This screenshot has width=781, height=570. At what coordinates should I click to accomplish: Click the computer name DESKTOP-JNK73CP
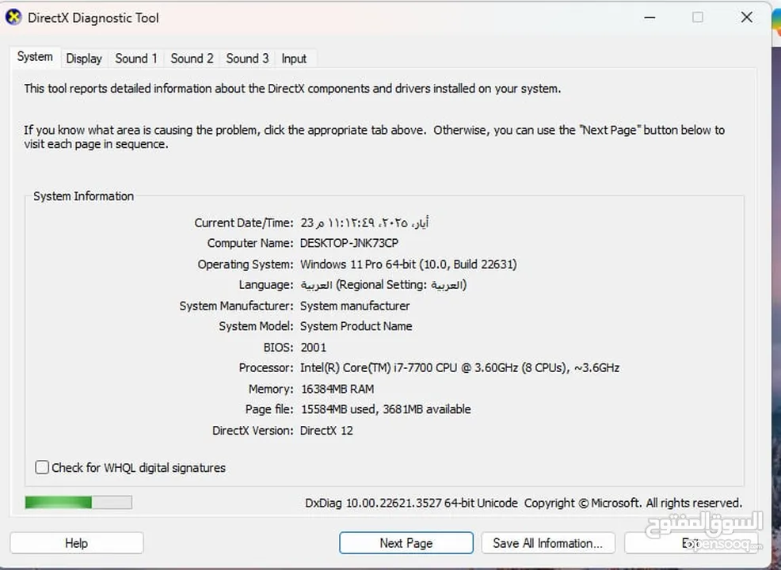pyautogui.click(x=349, y=243)
